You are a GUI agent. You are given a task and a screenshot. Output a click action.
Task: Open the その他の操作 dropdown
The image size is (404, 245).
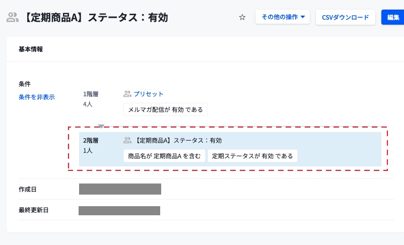(x=283, y=17)
